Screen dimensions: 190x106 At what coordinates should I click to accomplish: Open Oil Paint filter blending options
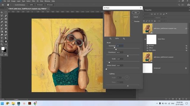pos(186,46)
